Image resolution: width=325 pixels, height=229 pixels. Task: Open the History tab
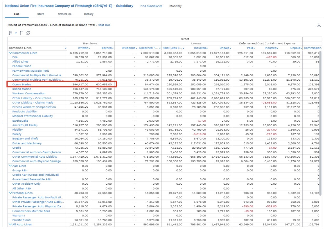tap(89, 14)
